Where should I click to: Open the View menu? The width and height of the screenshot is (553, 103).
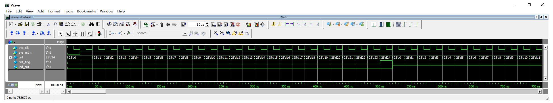click(x=30, y=11)
